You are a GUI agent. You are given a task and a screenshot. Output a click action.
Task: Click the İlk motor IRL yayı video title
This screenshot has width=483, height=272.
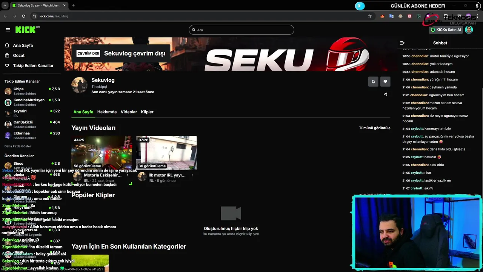(167, 175)
